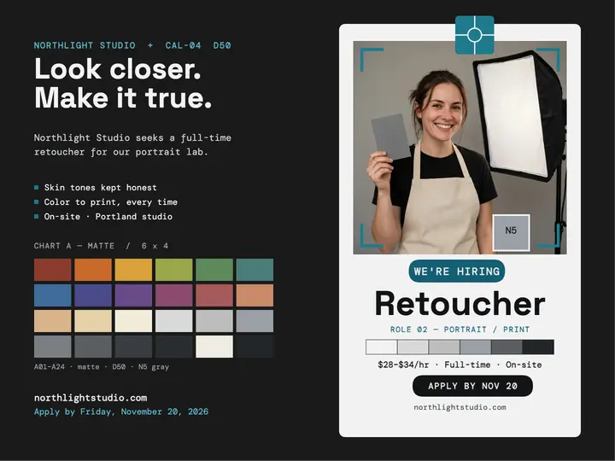Select the medium green chart swatch
Screen dimensions: 615x461
click(x=214, y=270)
